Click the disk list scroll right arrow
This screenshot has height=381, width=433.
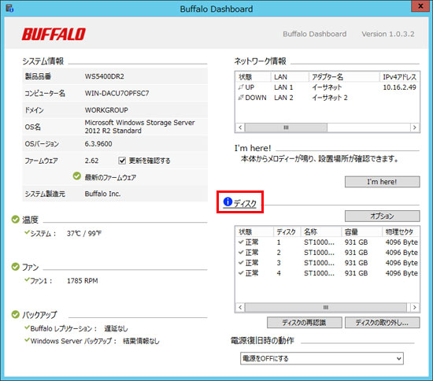click(x=414, y=307)
